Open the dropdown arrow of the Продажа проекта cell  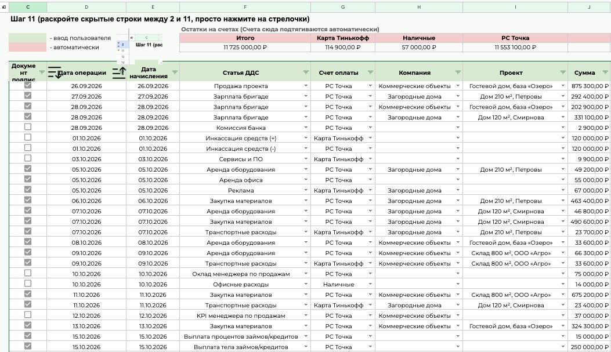pyautogui.click(x=306, y=86)
